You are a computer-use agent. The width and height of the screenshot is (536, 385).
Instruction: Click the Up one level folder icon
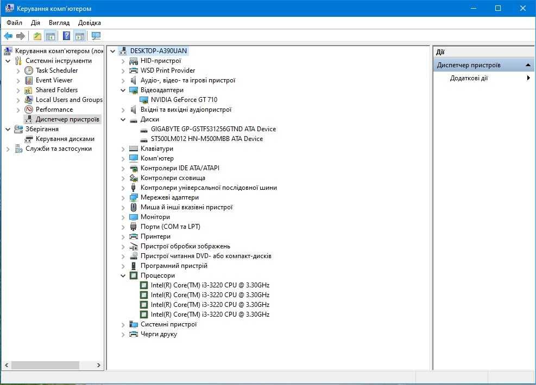tap(37, 36)
